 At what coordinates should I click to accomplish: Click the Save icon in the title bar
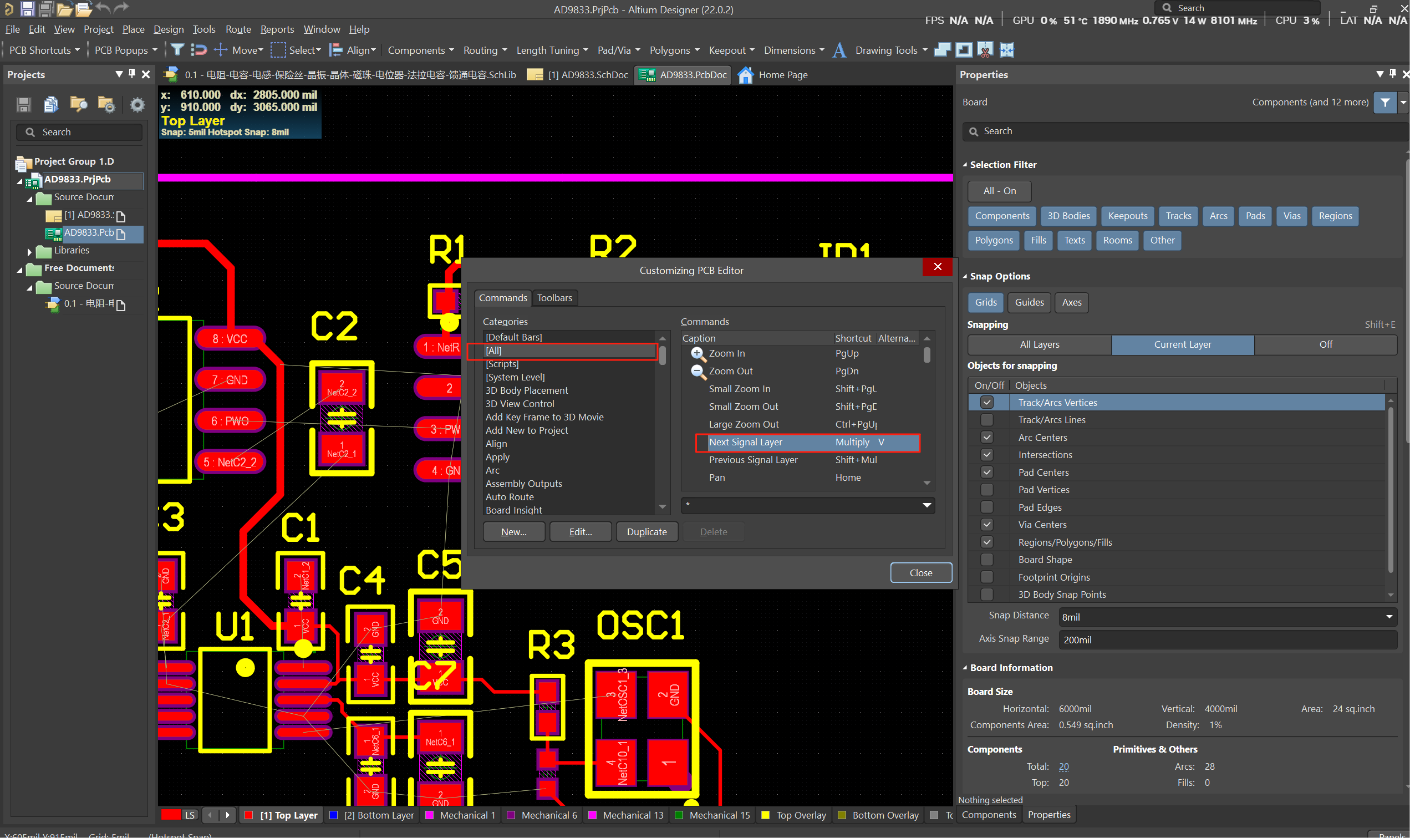tap(27, 8)
